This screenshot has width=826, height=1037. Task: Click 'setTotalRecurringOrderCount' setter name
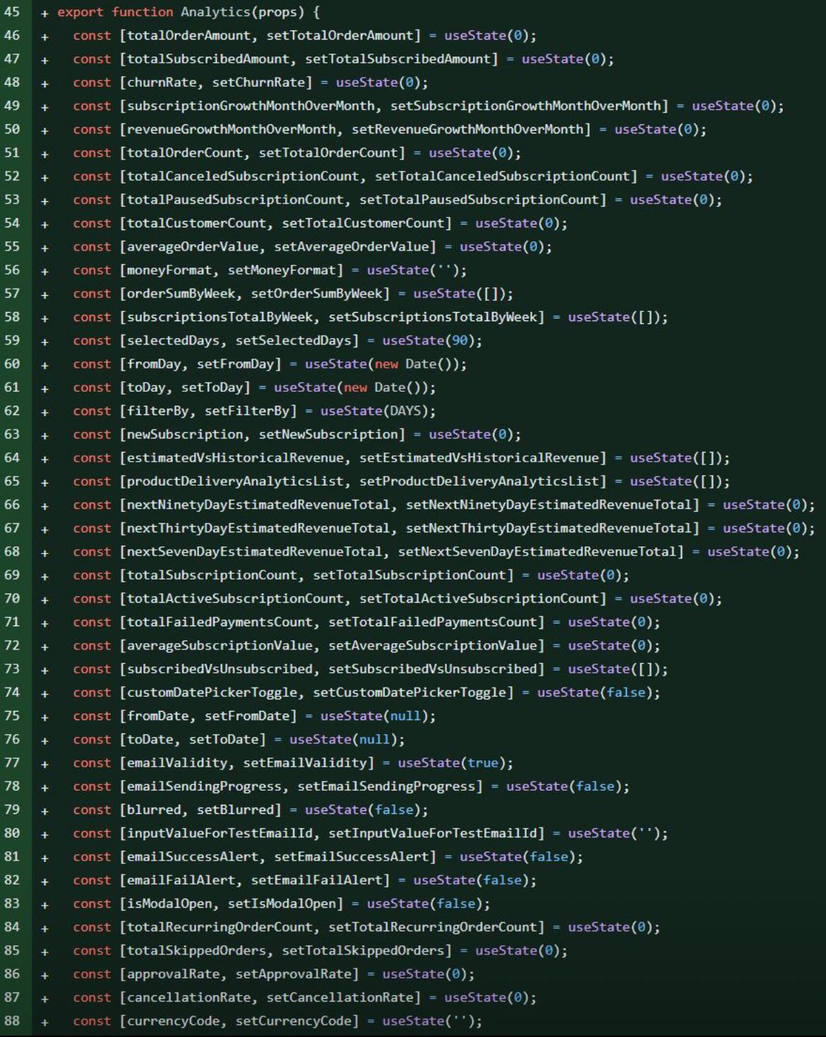433,926
